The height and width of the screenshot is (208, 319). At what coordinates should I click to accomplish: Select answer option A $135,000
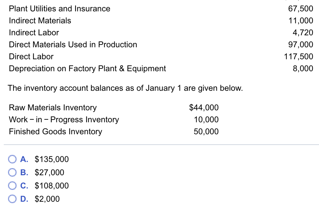pyautogui.click(x=12, y=159)
